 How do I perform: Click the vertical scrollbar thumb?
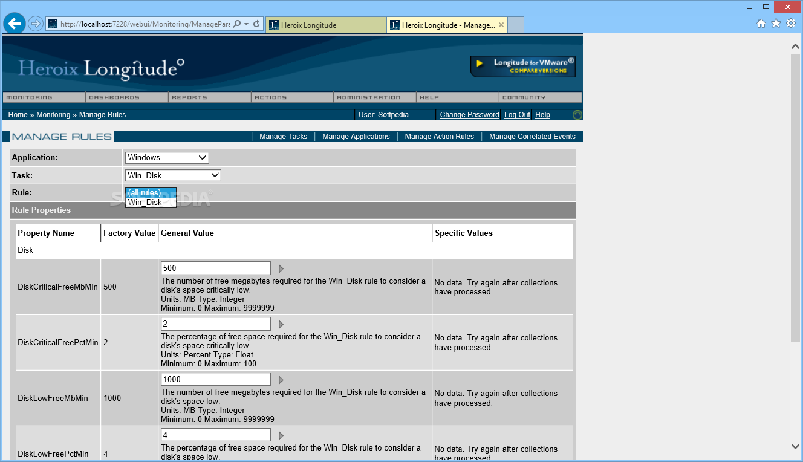[x=796, y=197]
